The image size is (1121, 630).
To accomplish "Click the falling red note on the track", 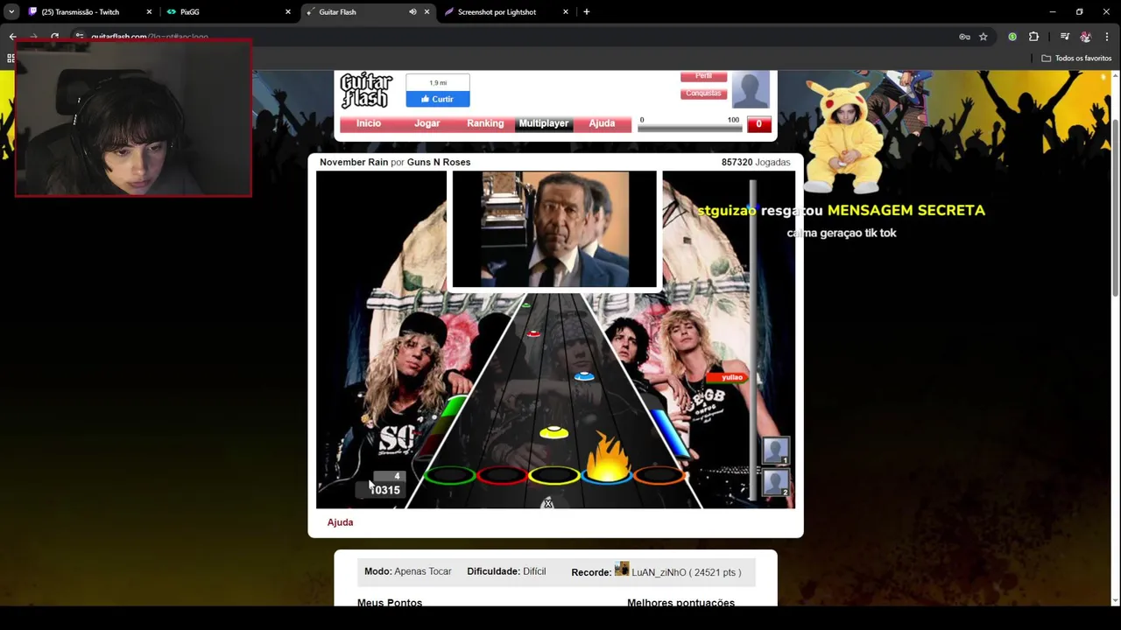I will [x=533, y=333].
